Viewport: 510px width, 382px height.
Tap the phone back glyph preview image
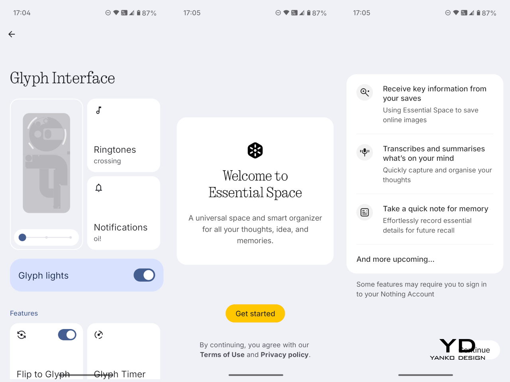point(47,163)
